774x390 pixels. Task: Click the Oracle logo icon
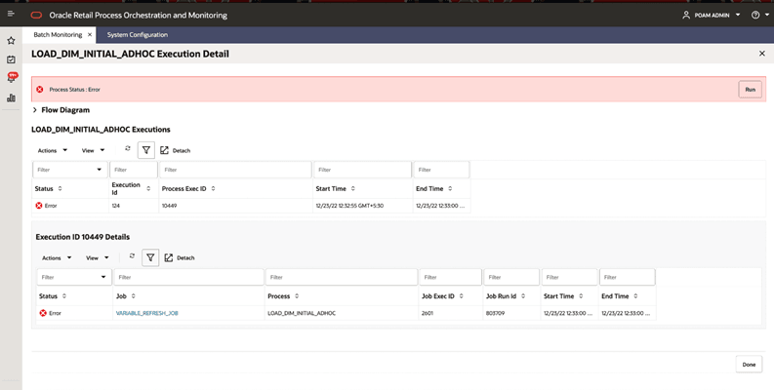(x=36, y=16)
